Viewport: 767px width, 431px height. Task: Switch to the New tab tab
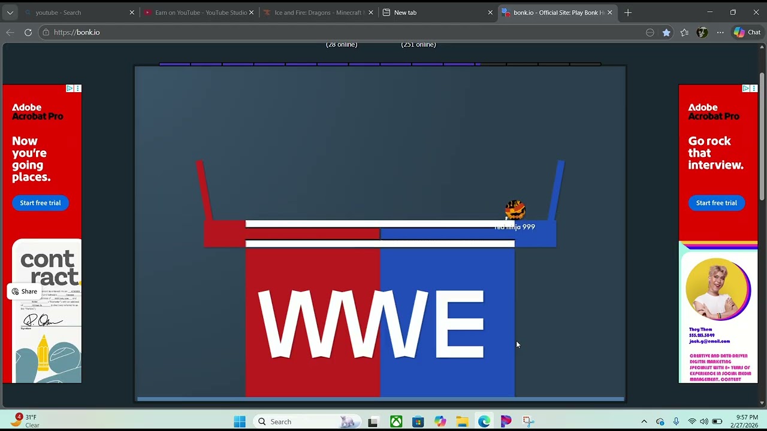(x=437, y=13)
